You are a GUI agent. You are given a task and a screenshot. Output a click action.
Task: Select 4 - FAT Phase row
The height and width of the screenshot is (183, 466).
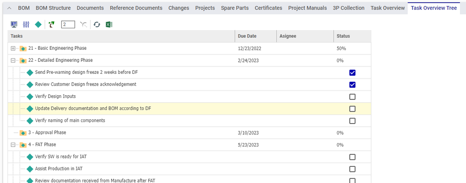(189, 145)
